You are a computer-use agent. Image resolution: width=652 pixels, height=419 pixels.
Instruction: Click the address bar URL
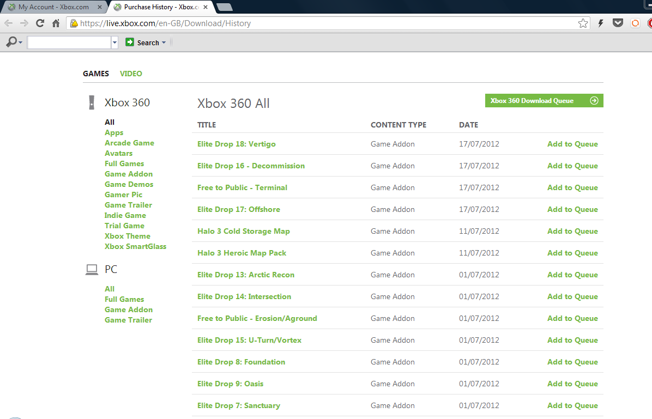click(166, 23)
